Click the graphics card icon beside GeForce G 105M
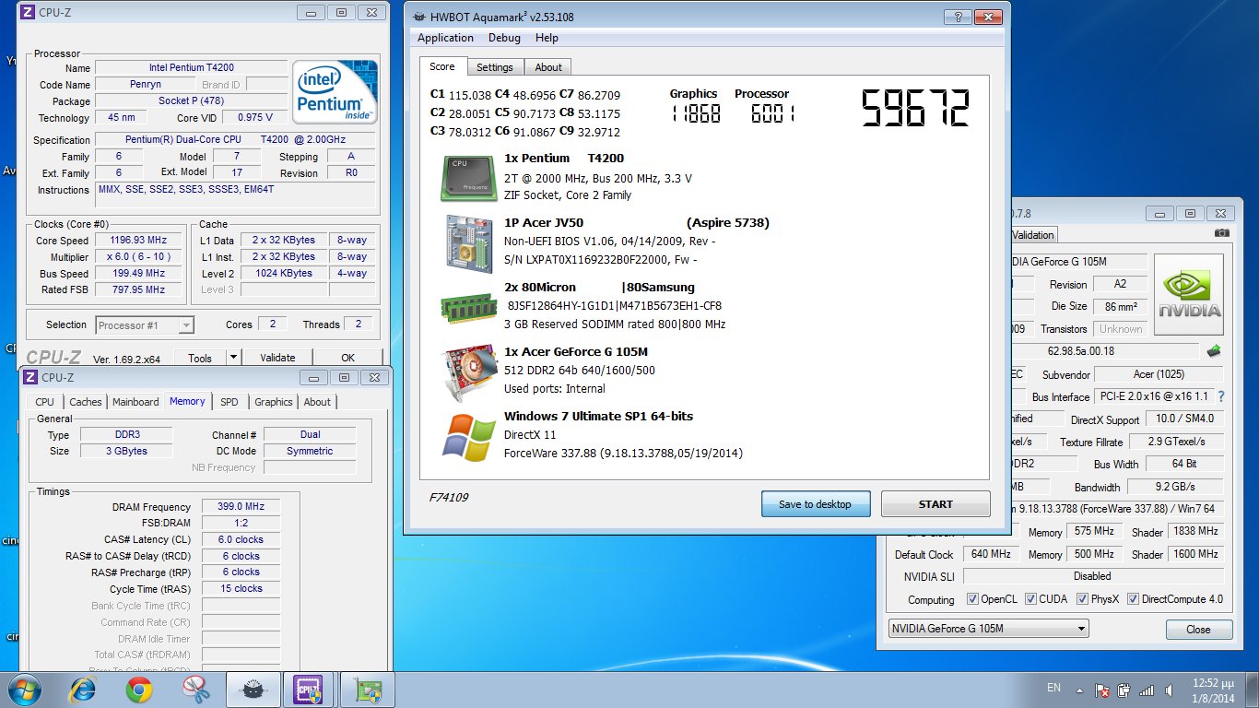 coord(469,372)
